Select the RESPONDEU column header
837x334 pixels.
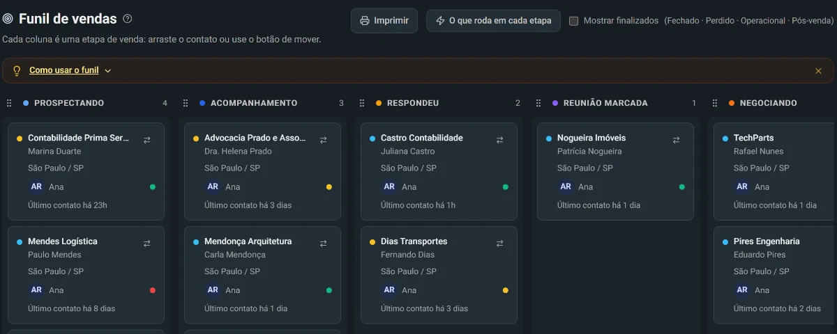(413, 103)
